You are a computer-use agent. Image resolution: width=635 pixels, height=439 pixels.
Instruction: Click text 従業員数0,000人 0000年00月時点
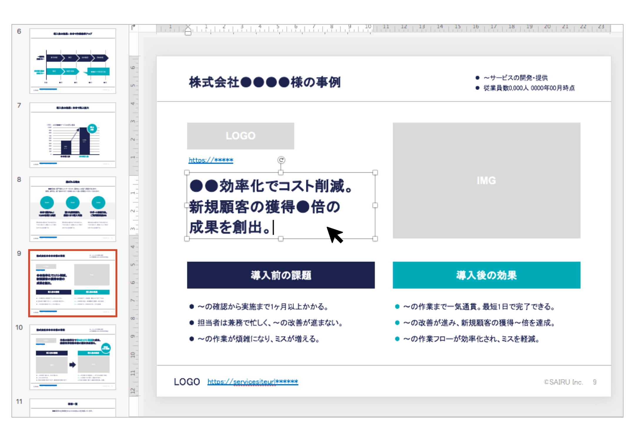(x=529, y=88)
